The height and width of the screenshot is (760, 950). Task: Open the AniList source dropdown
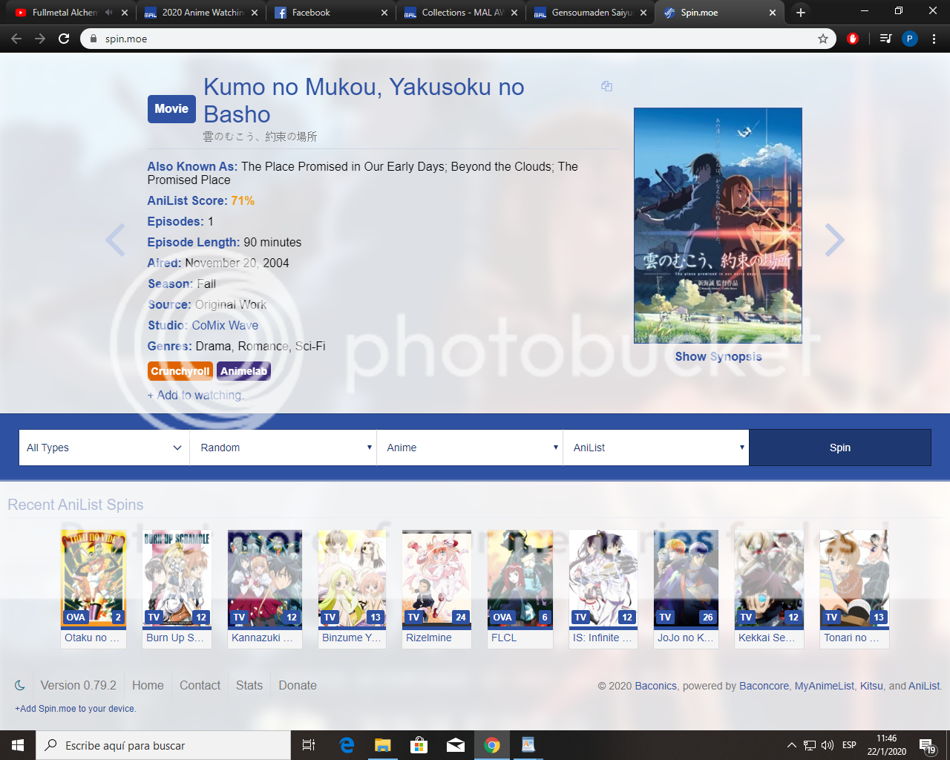[656, 448]
